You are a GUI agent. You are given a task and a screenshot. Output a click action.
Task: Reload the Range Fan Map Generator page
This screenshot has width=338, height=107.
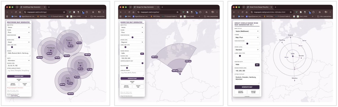point(129,12)
